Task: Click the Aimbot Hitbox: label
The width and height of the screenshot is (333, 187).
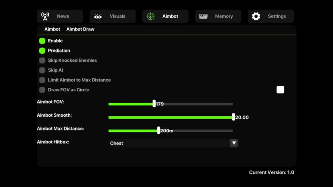Action: pos(53,142)
